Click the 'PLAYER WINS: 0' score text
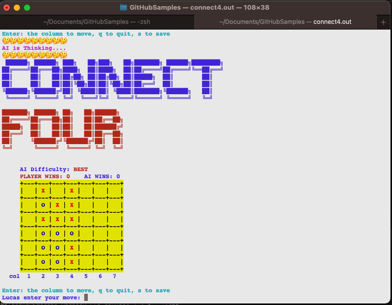Screen dimensions: 392x305 point(45,176)
